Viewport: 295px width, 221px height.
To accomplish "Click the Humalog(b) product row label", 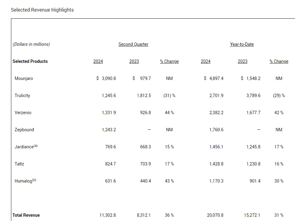I will point(25,181).
